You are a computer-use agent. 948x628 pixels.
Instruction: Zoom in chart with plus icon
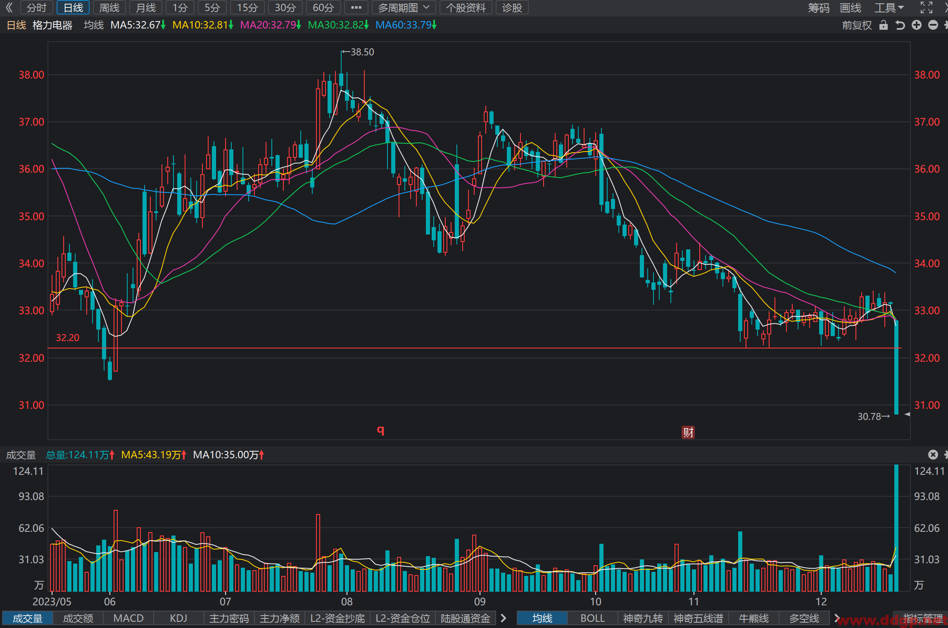pyautogui.click(x=917, y=25)
